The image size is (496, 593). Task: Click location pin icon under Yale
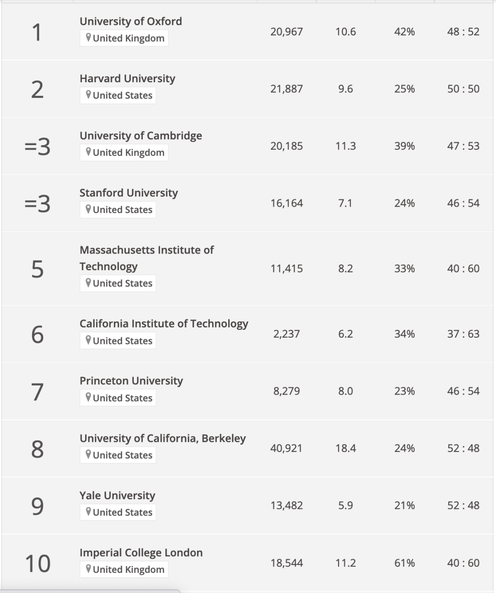tap(88, 512)
